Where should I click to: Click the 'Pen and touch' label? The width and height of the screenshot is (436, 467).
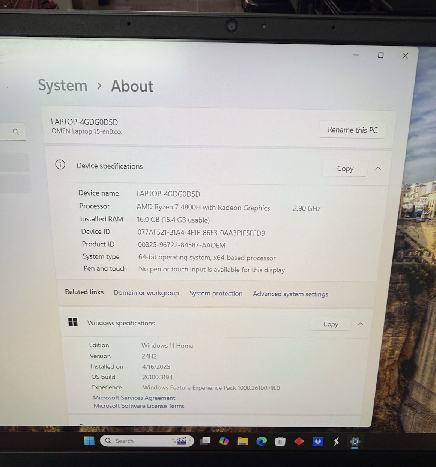point(105,268)
